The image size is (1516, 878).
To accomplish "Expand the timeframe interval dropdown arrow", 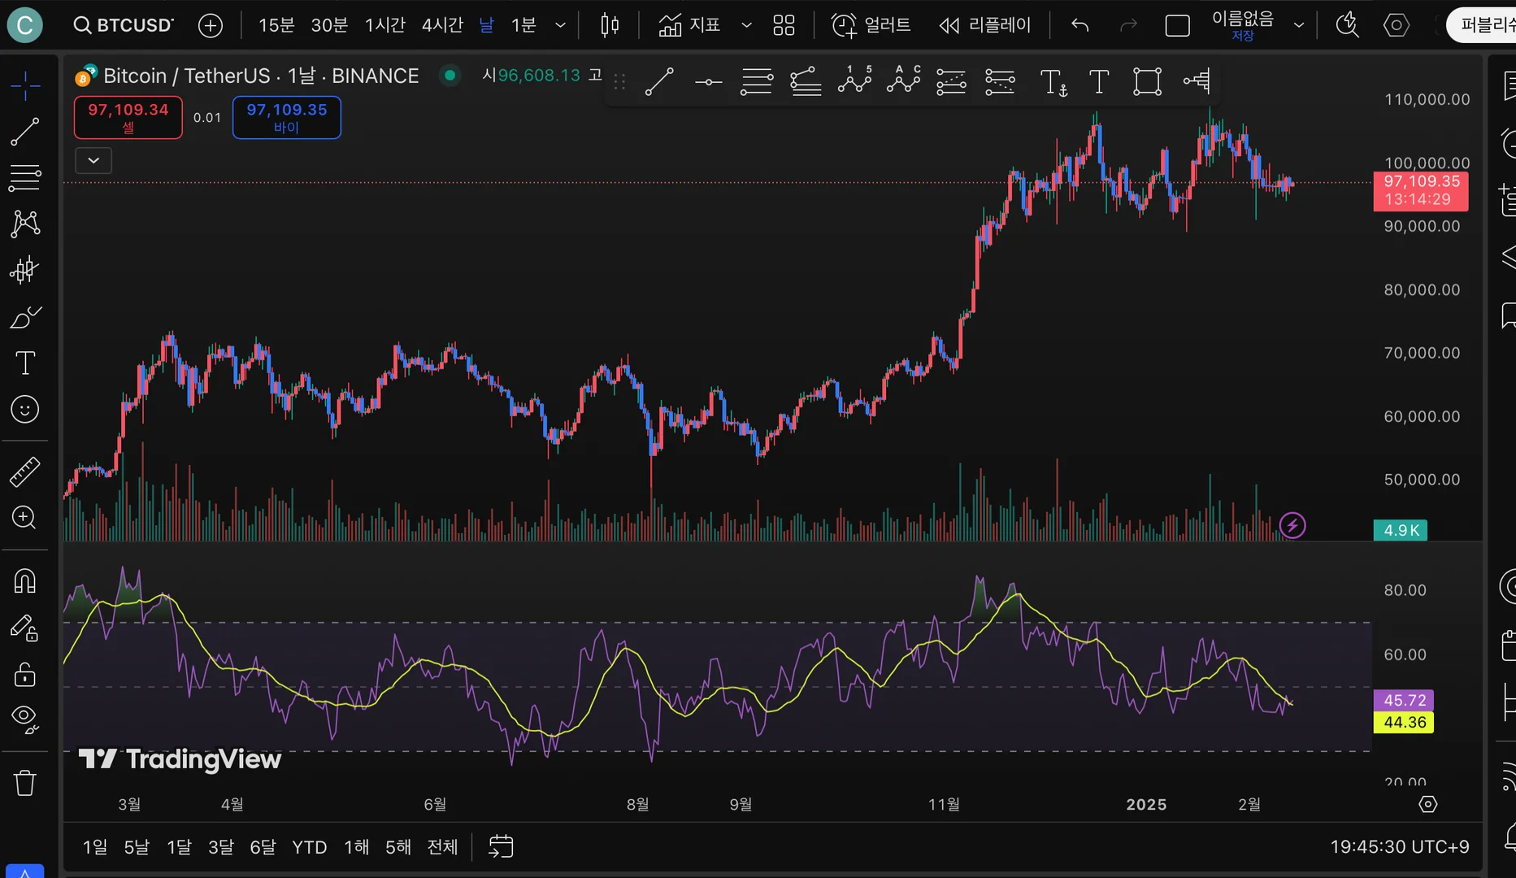I will pos(560,25).
